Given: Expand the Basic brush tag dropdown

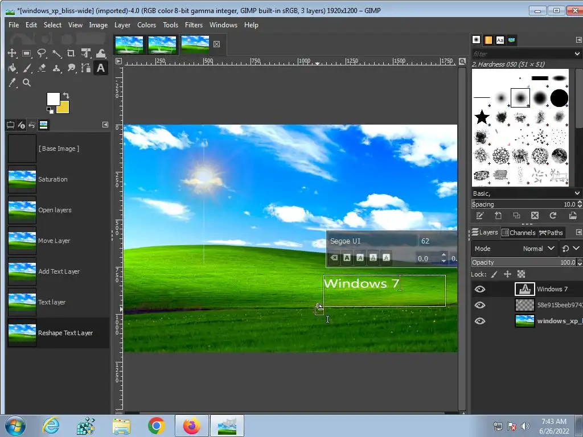Looking at the screenshot, I should point(577,193).
